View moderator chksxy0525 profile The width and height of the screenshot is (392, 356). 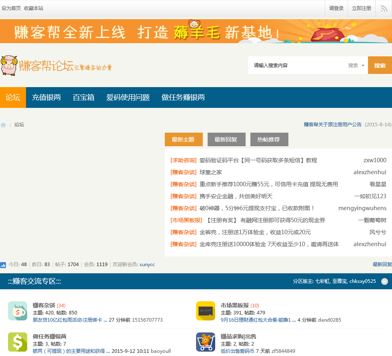[x=362, y=281]
